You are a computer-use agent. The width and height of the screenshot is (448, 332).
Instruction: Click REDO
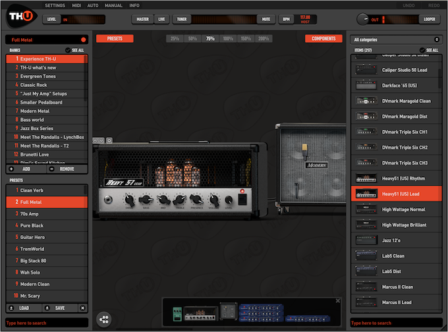pyautogui.click(x=434, y=5)
